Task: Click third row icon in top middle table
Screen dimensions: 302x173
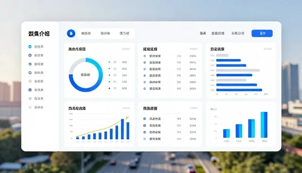Action: click(x=145, y=69)
